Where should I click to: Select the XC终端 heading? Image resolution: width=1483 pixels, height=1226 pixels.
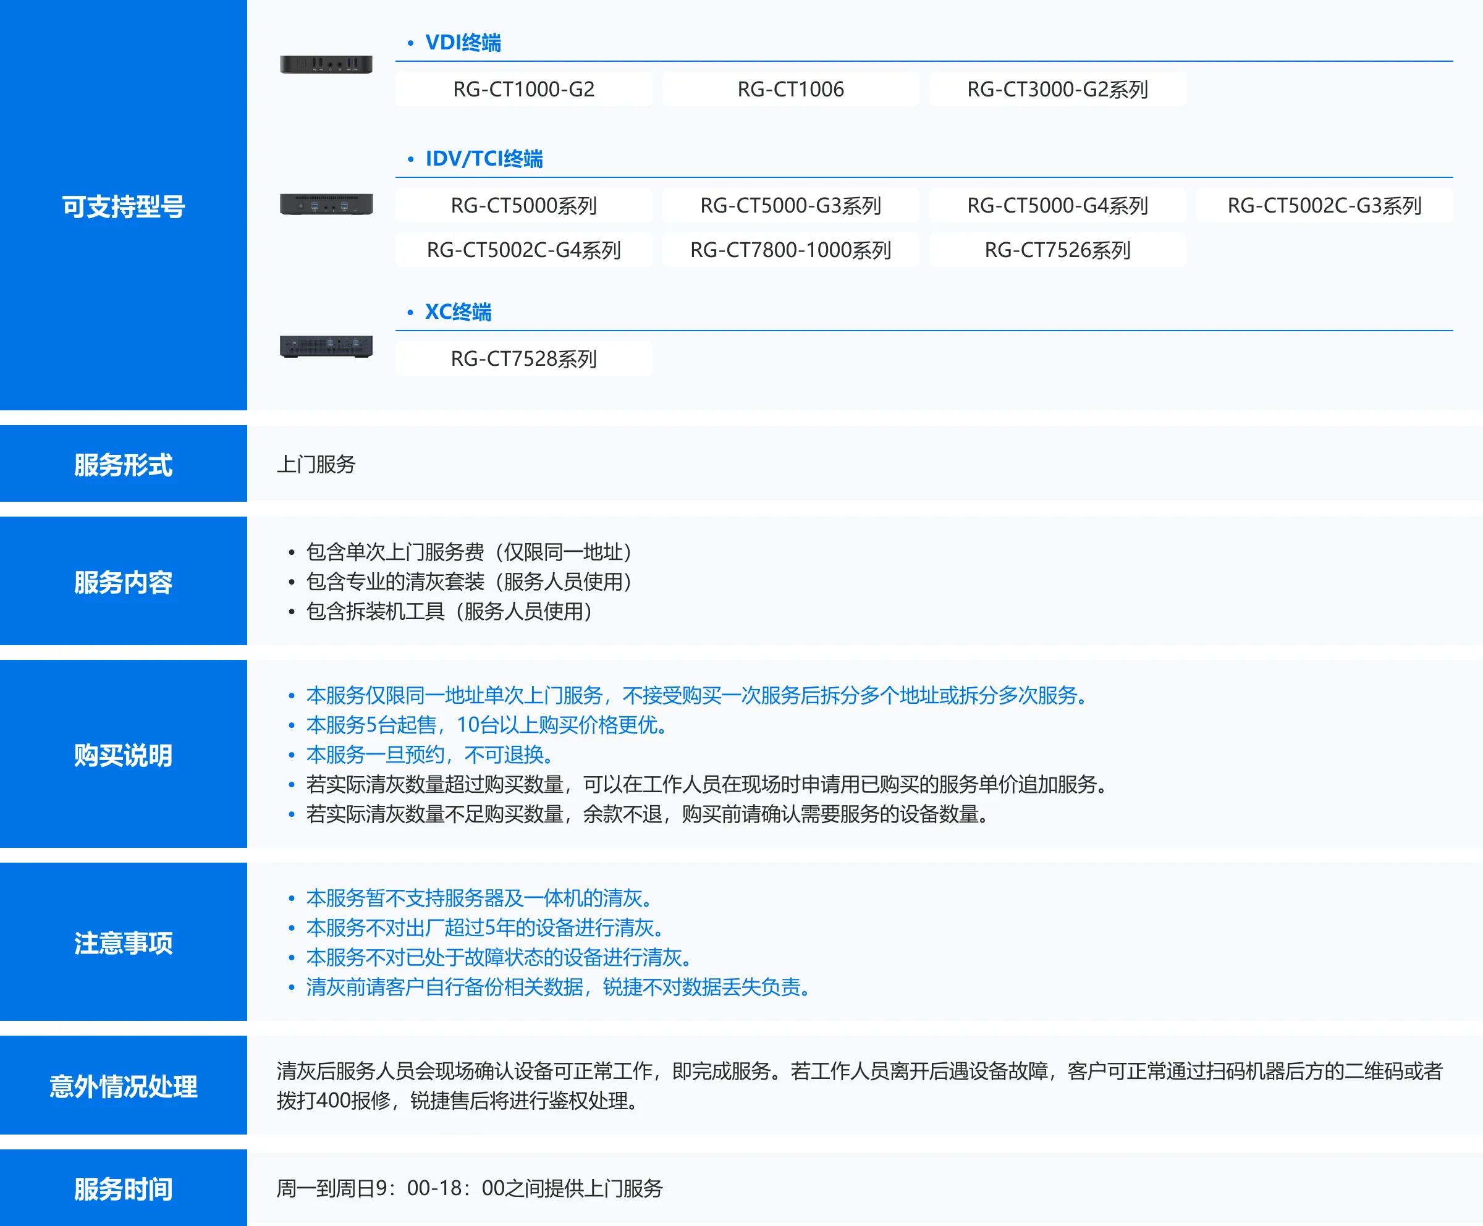click(x=458, y=311)
